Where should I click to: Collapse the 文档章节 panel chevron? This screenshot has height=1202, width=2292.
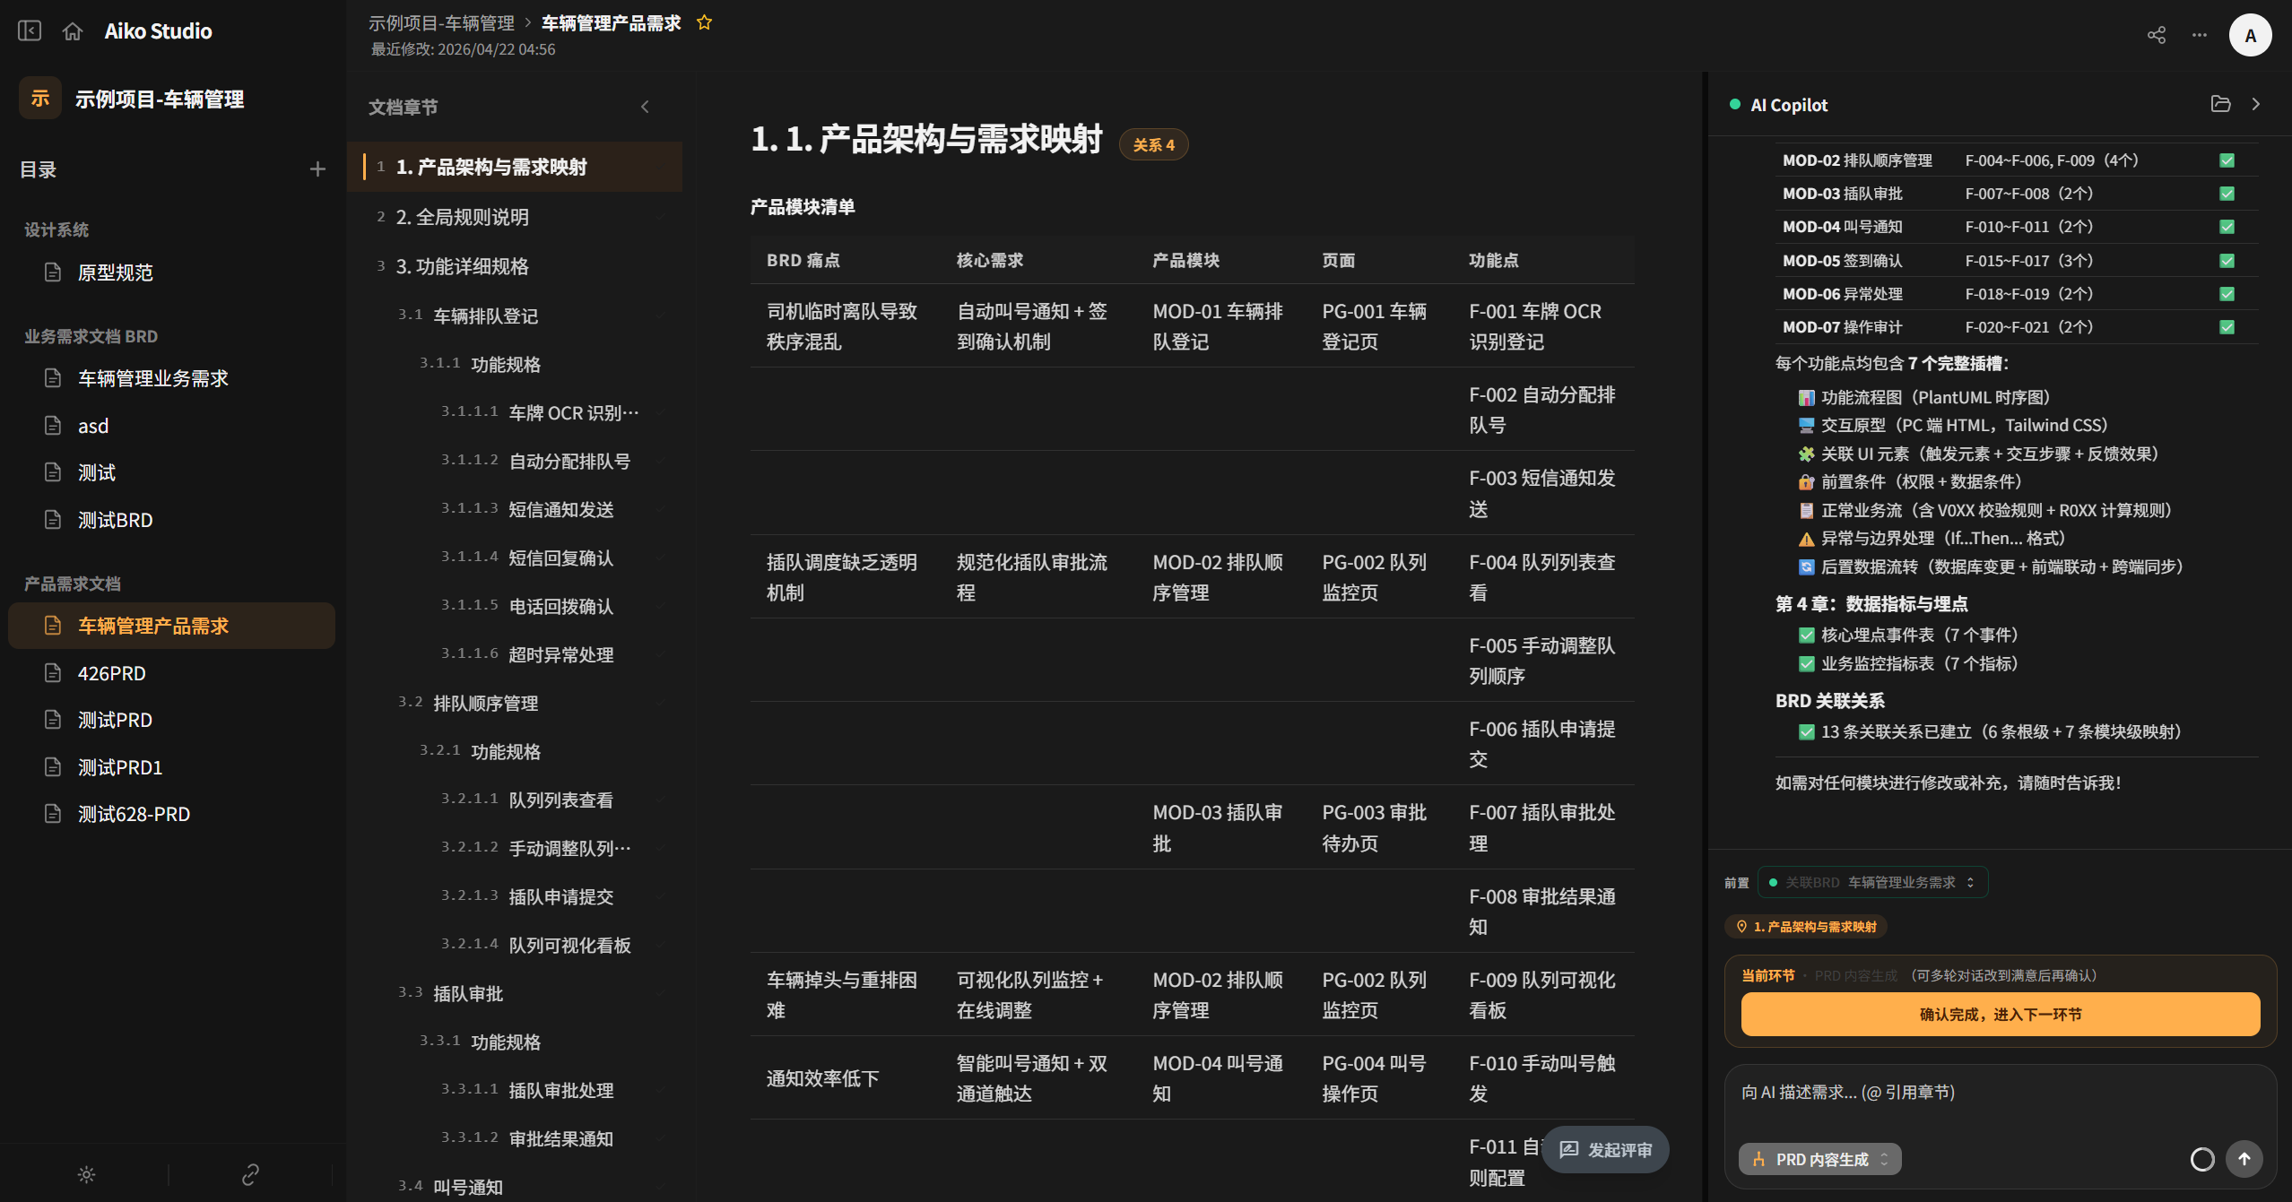(x=645, y=107)
